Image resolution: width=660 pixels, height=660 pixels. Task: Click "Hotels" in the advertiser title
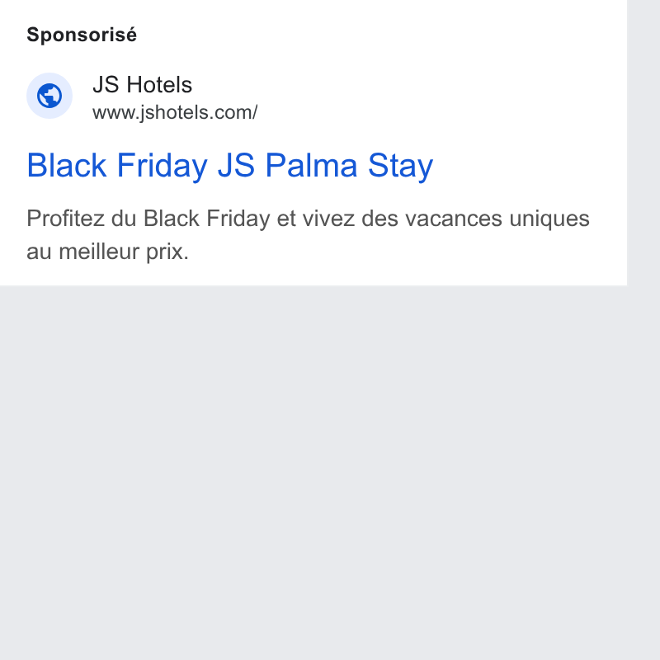pyautogui.click(x=159, y=85)
